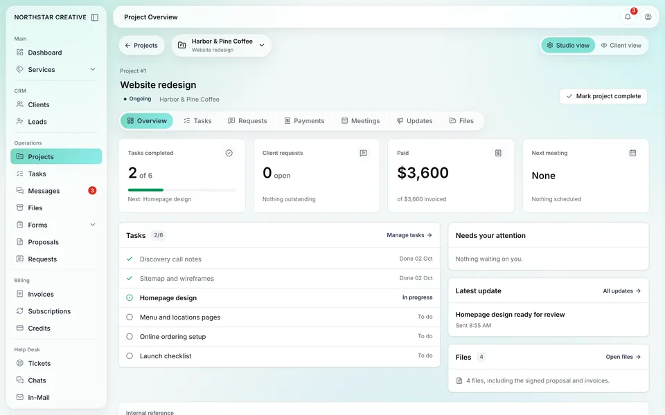This screenshot has height=415, width=665.
Task: Click the Files archive icon in sidebar
Action: point(19,207)
